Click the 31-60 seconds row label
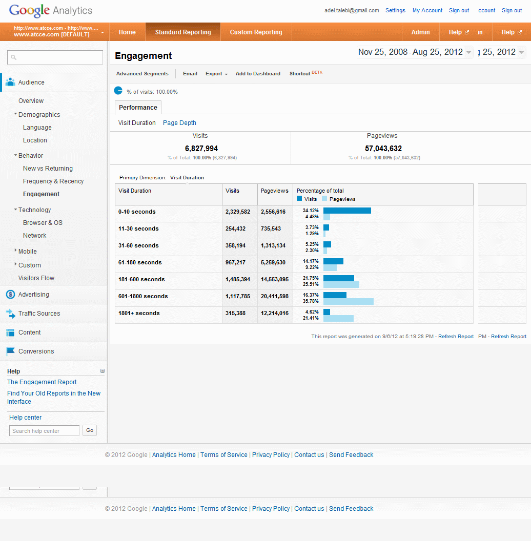Viewport: 531px width, 541px height. point(138,246)
